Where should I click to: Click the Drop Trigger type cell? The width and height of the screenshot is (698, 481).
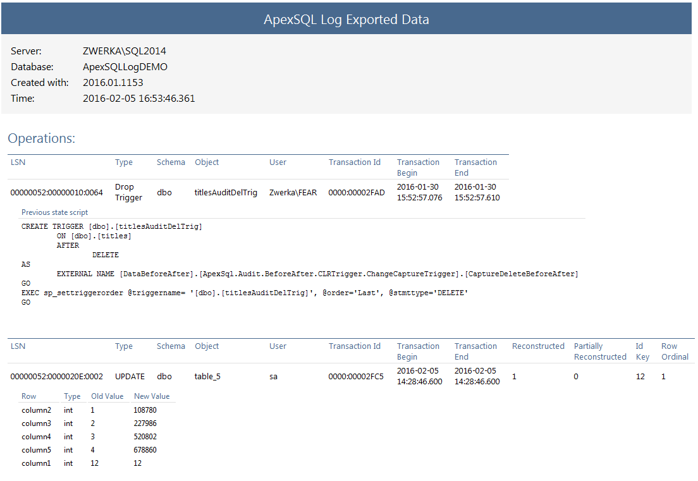click(128, 192)
